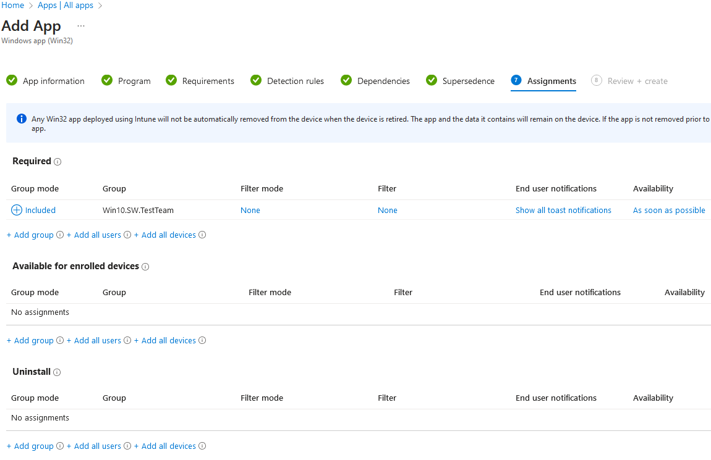The height and width of the screenshot is (460, 711).
Task: Click the info icon beside the Uninstall heading
Action: click(56, 372)
